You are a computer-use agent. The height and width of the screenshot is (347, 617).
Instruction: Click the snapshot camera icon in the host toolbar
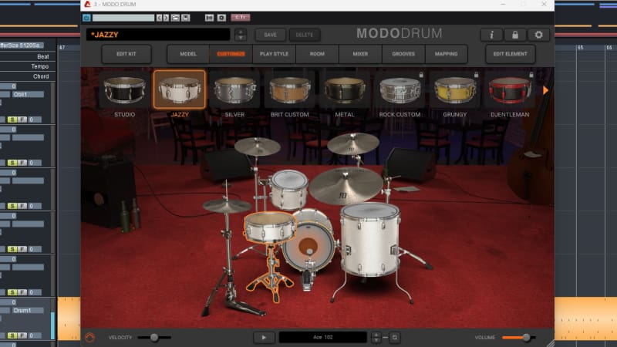click(x=221, y=18)
